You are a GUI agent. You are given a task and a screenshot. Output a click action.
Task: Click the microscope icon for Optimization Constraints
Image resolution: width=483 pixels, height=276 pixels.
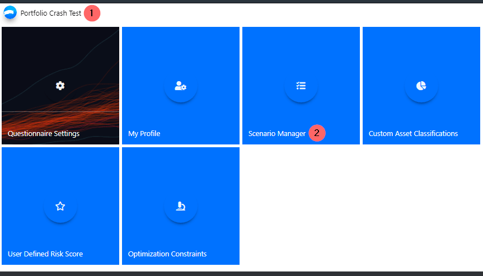pos(180,206)
